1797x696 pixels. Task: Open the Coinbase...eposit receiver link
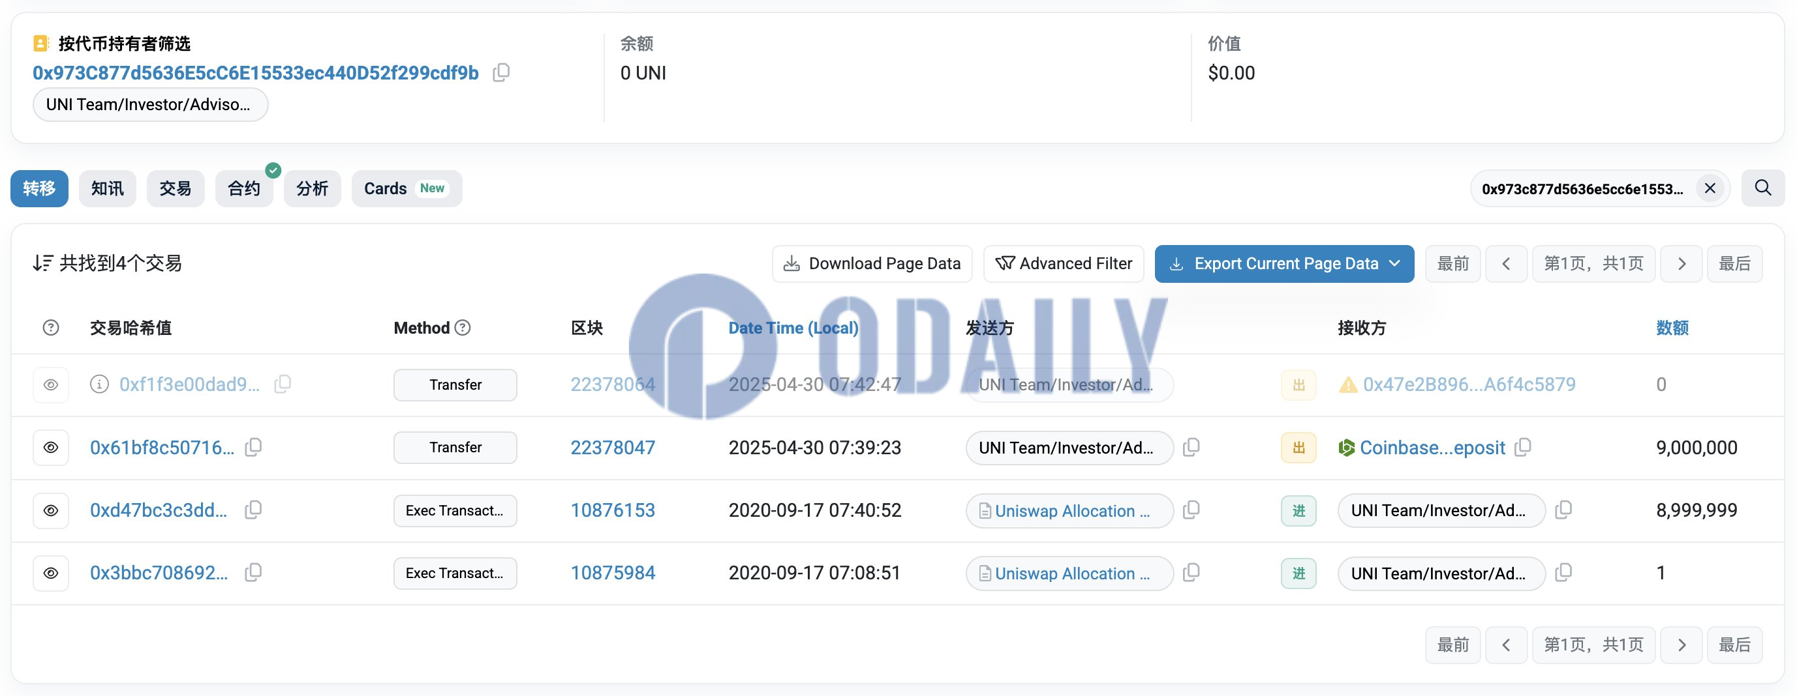point(1432,447)
